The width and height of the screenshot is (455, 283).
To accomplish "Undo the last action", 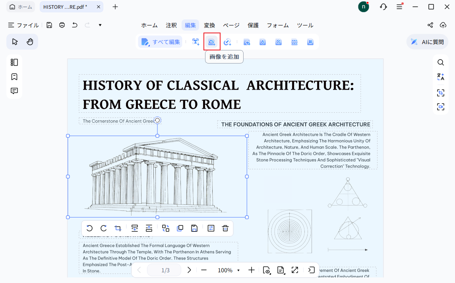I will (75, 25).
